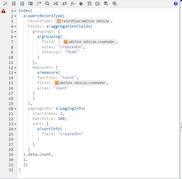
Task: Click the recordType!W0272AA Vehicle reference chip
Action: (83, 21)
